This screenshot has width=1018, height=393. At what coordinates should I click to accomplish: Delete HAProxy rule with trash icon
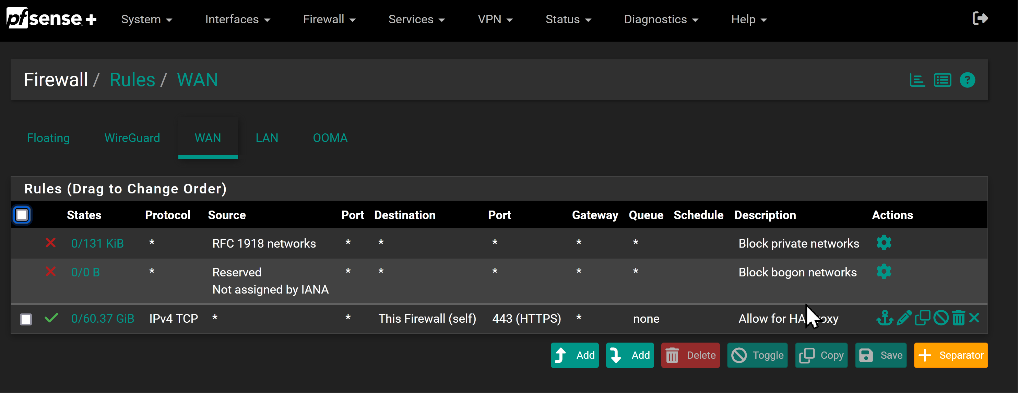click(958, 318)
